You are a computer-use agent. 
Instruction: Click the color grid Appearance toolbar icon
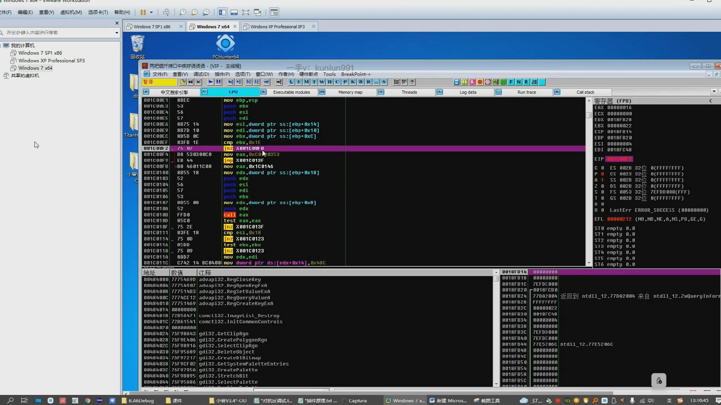pyautogui.click(x=405, y=82)
